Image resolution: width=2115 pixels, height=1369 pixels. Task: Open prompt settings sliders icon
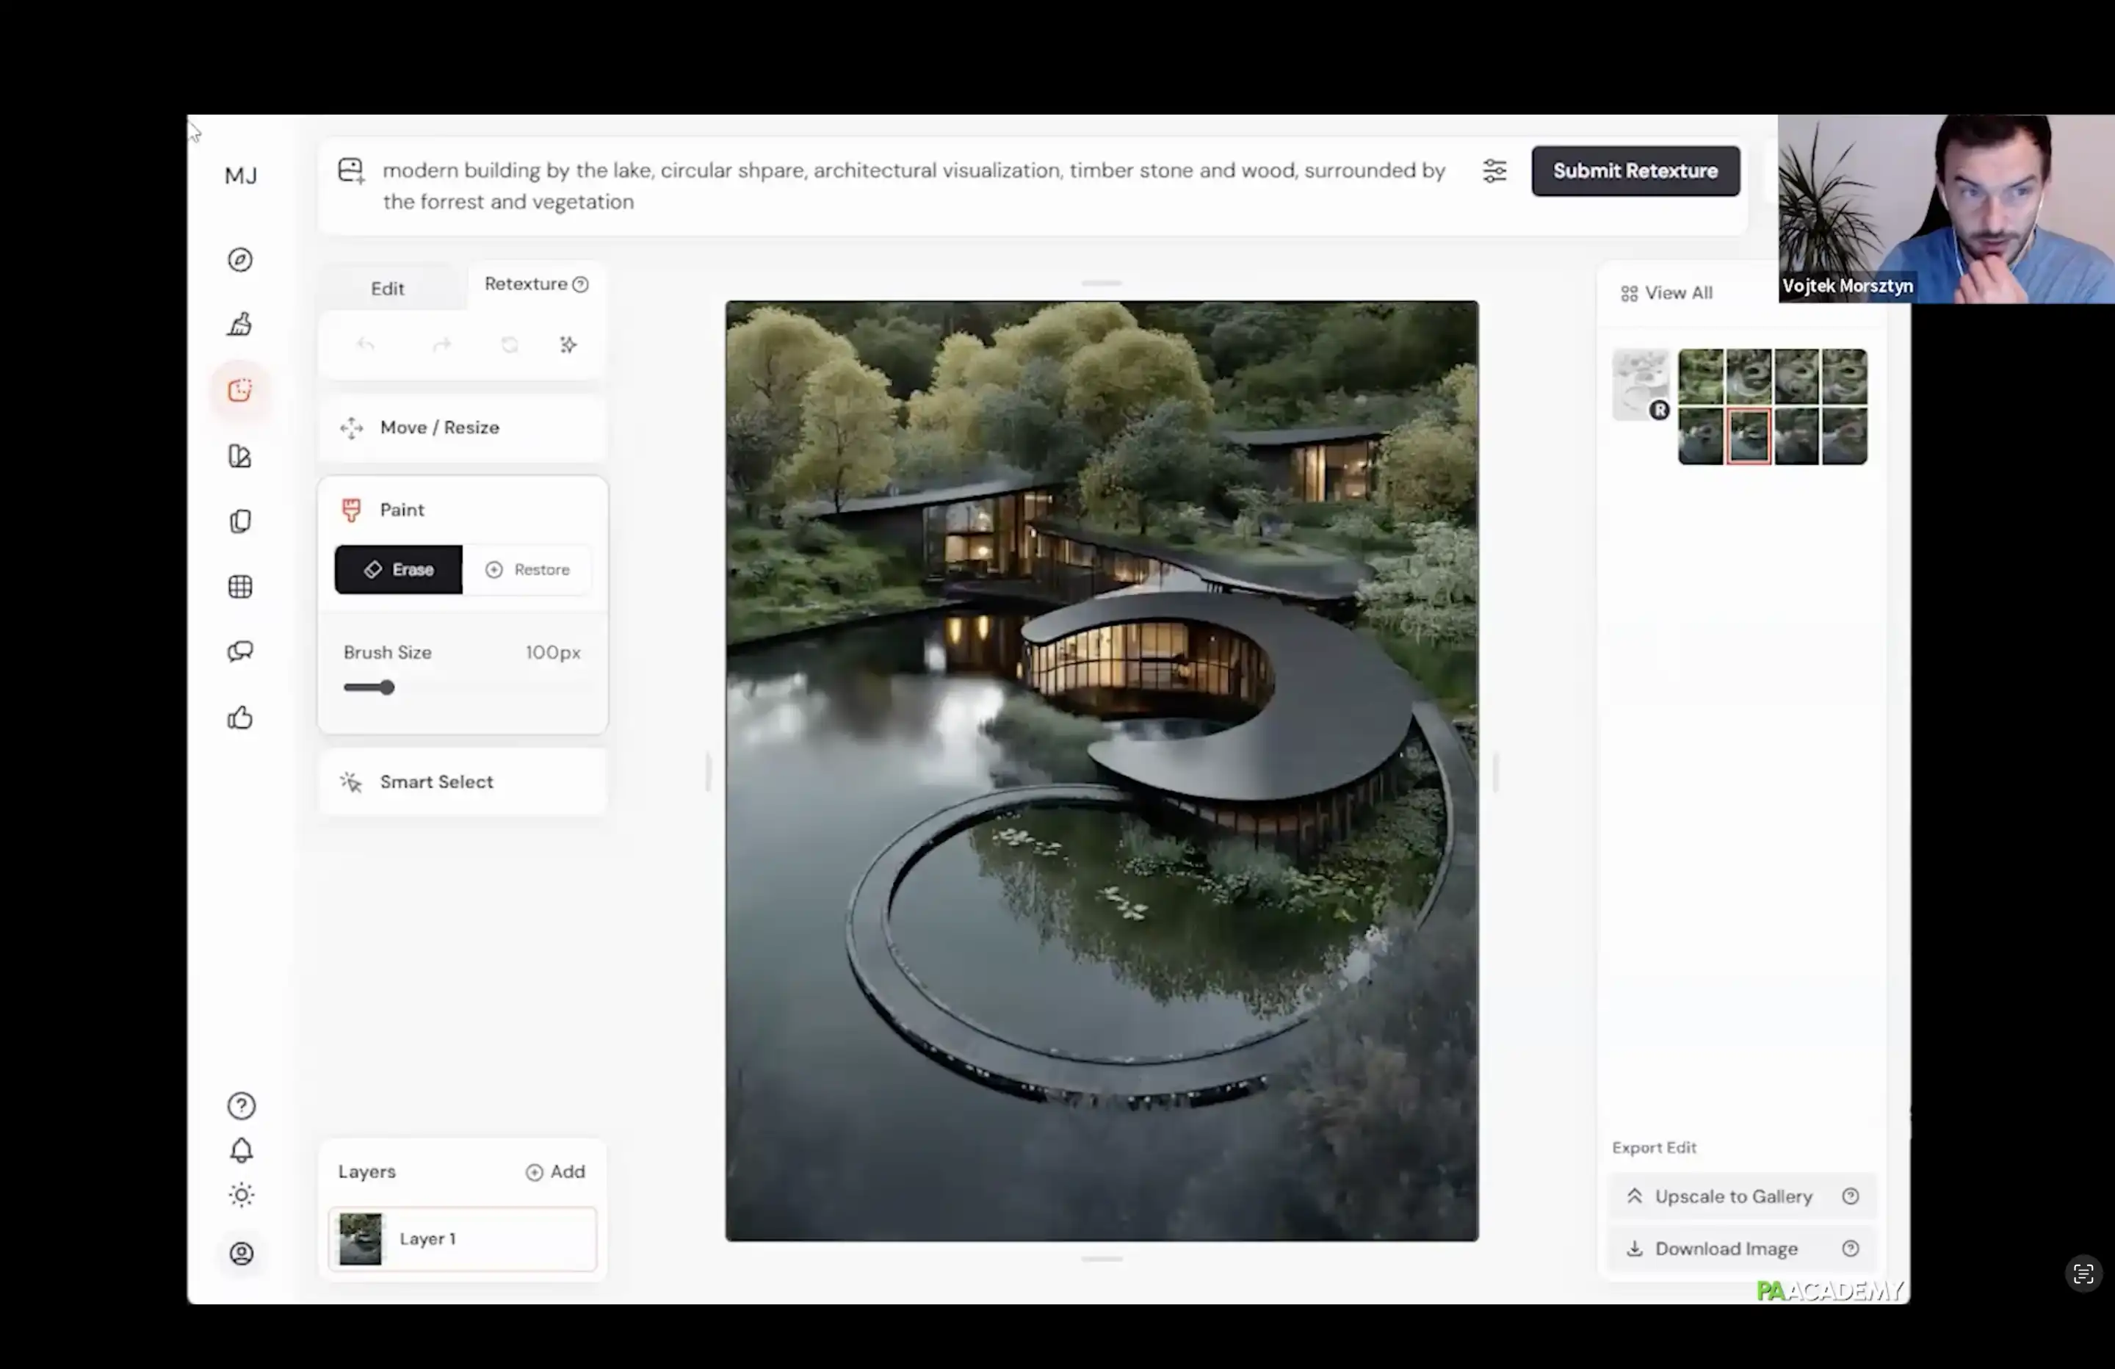tap(1494, 170)
